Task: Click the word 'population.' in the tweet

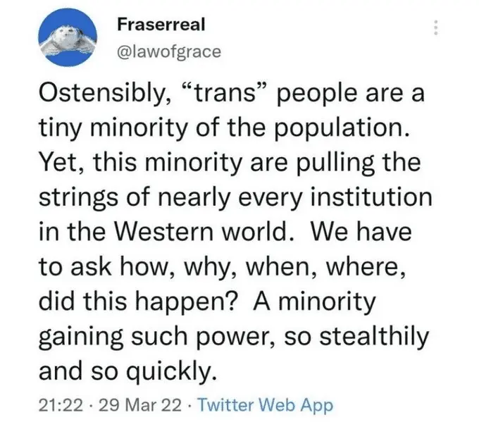Action: point(342,129)
